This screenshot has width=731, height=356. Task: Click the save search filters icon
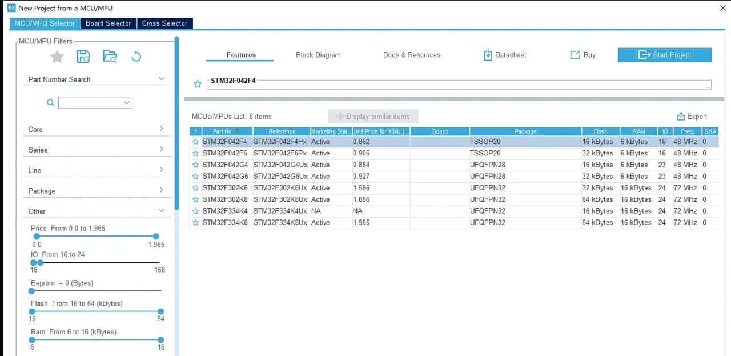(x=83, y=57)
